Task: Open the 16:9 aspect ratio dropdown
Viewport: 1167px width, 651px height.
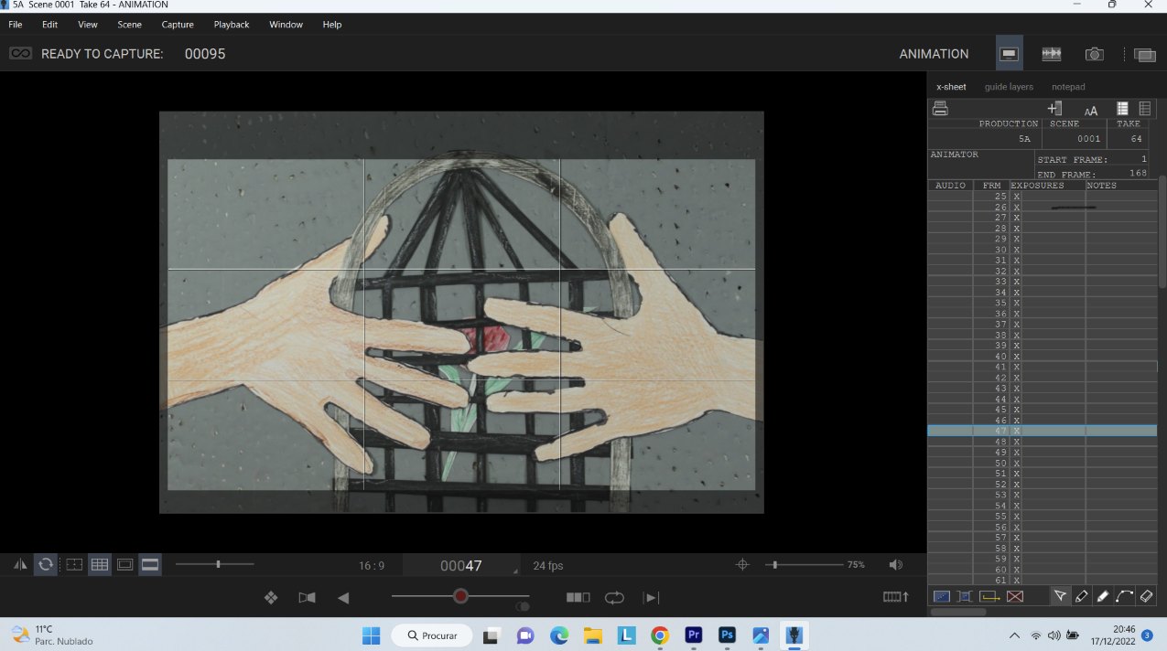Action: (372, 566)
